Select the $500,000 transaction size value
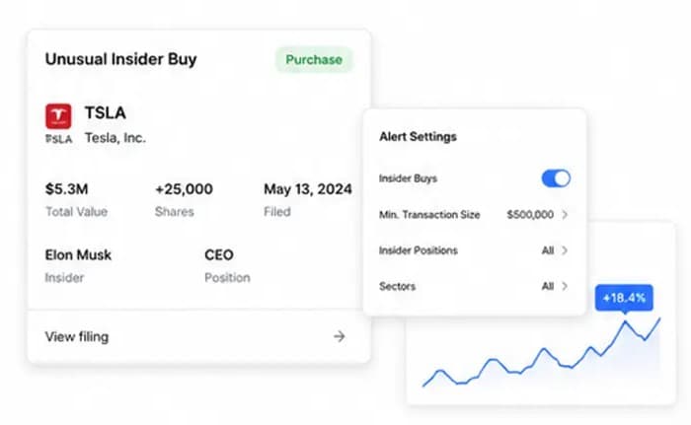The height and width of the screenshot is (425, 691). point(530,215)
